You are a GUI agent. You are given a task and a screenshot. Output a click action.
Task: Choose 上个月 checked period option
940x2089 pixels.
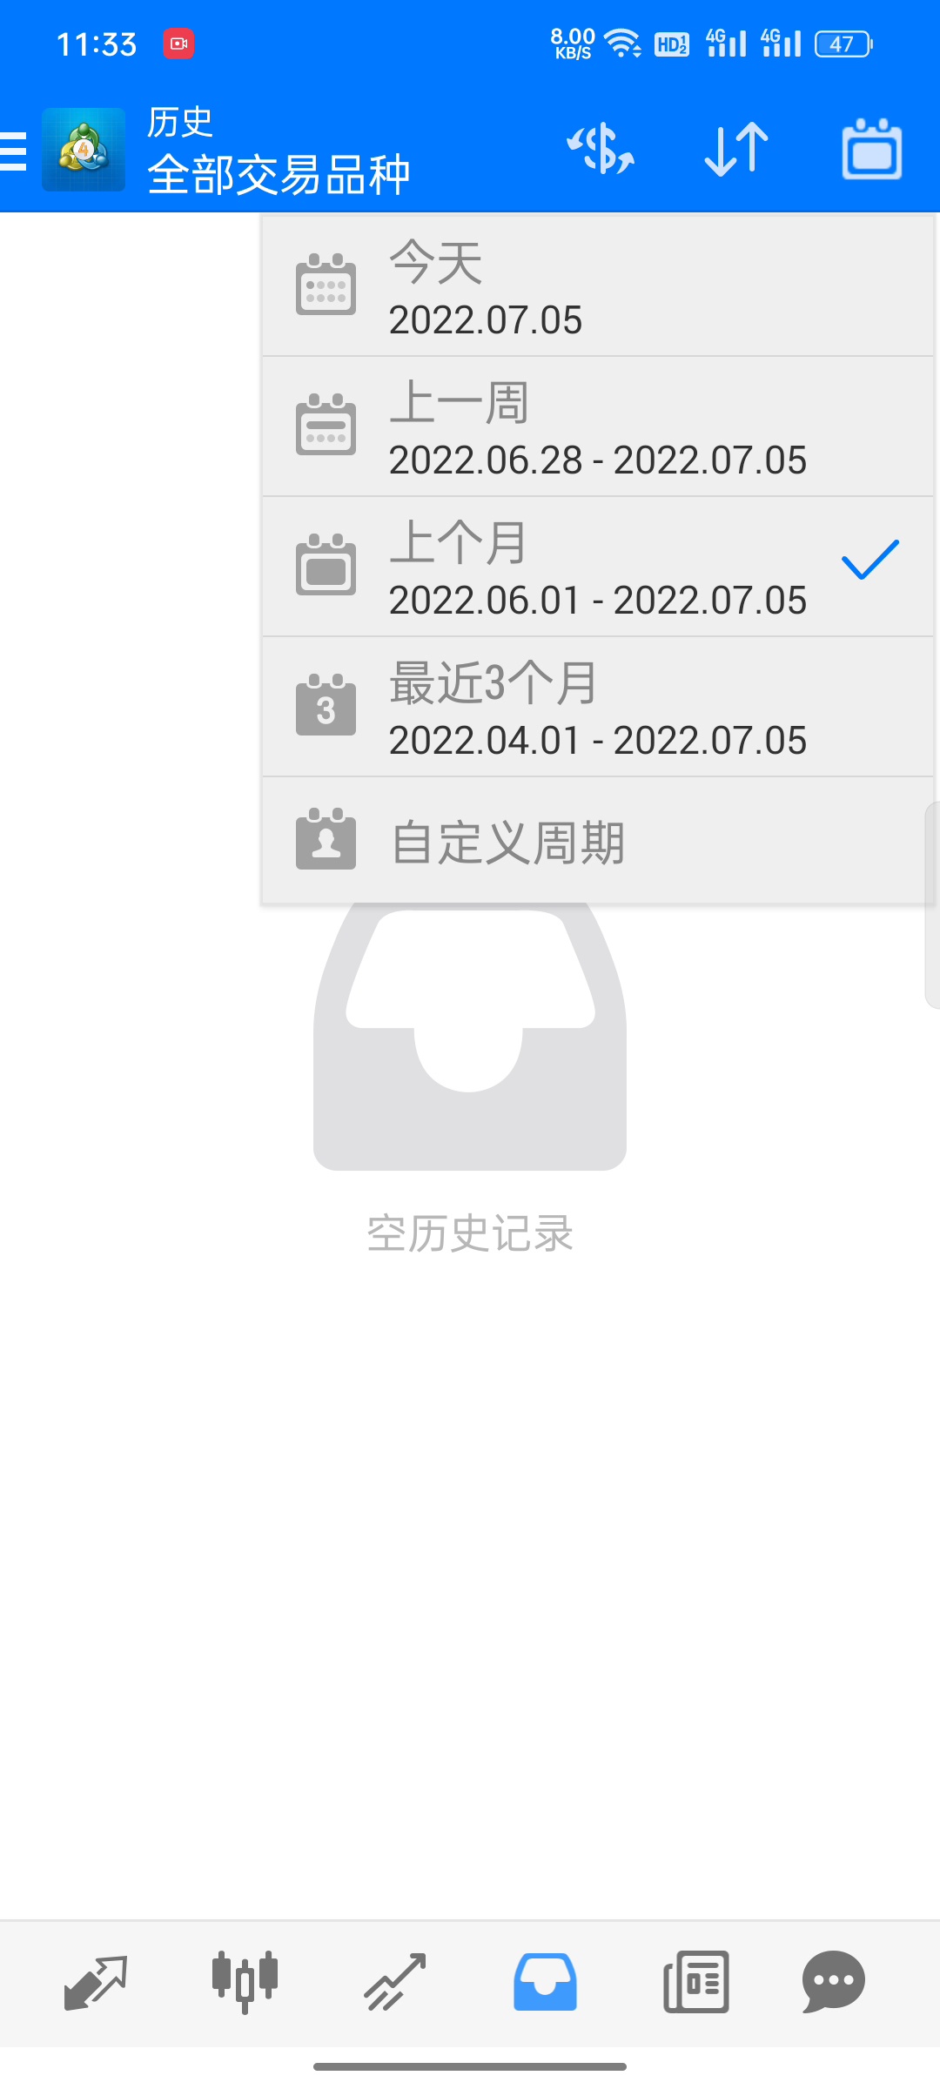[598, 567]
